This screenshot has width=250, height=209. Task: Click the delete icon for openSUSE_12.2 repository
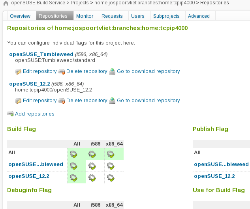(62, 101)
